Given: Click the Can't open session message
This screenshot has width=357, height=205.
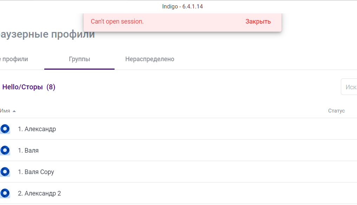Looking at the screenshot, I should [x=117, y=21].
